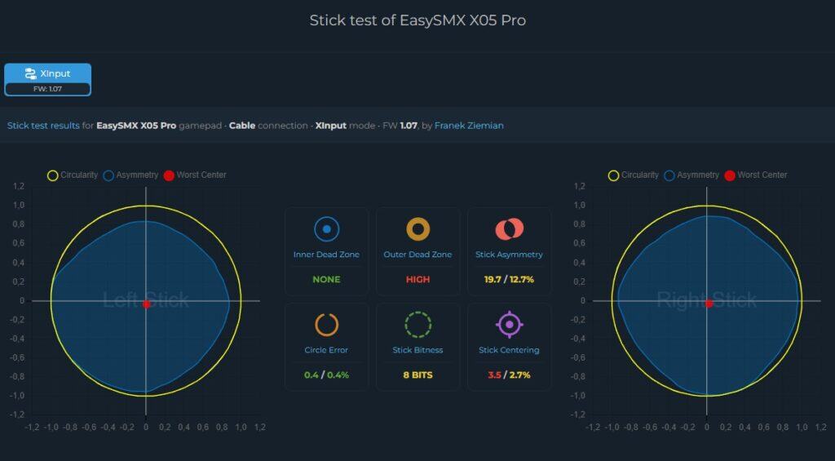Screen dimensions: 835x461
Task: Click the Stick Bitness dashed circle icon
Action: (417, 325)
